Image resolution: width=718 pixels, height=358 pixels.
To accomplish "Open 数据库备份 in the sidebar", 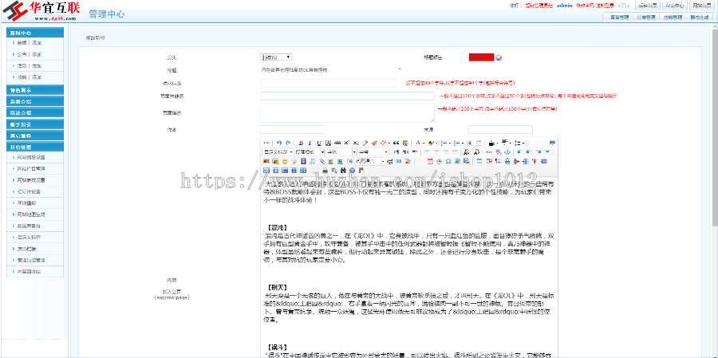I will 29,226.
